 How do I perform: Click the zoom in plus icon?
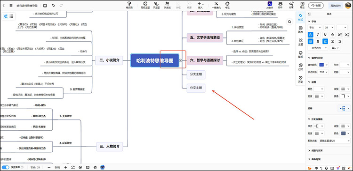click(x=65, y=167)
